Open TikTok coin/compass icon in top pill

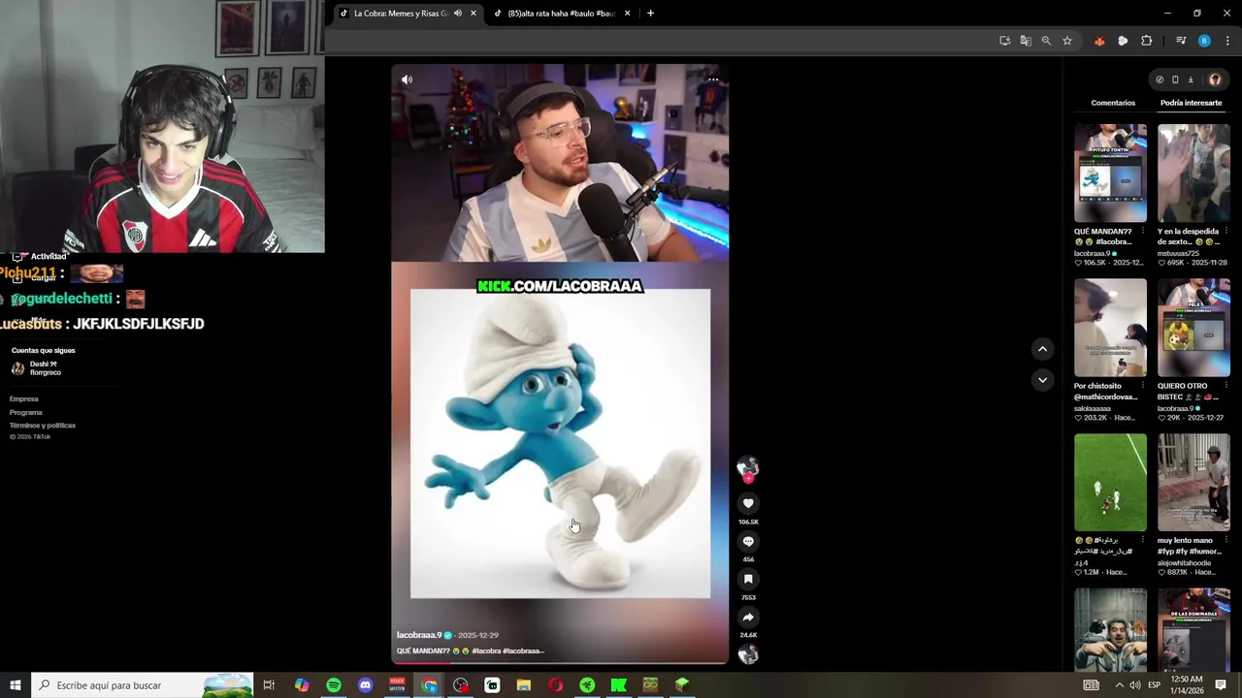(1160, 79)
